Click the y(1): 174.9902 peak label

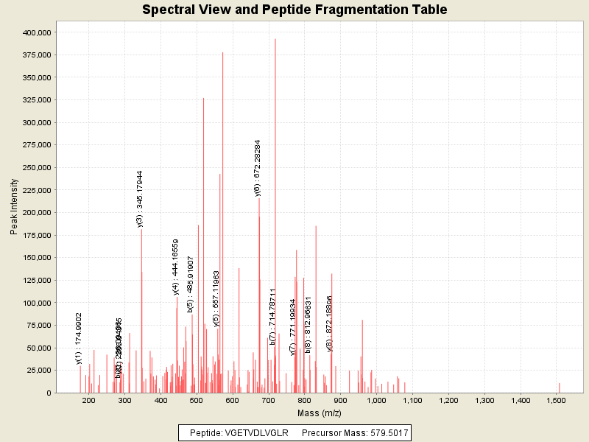[79, 338]
